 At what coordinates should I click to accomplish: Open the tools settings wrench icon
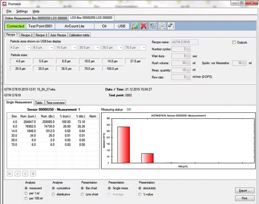tap(153, 26)
